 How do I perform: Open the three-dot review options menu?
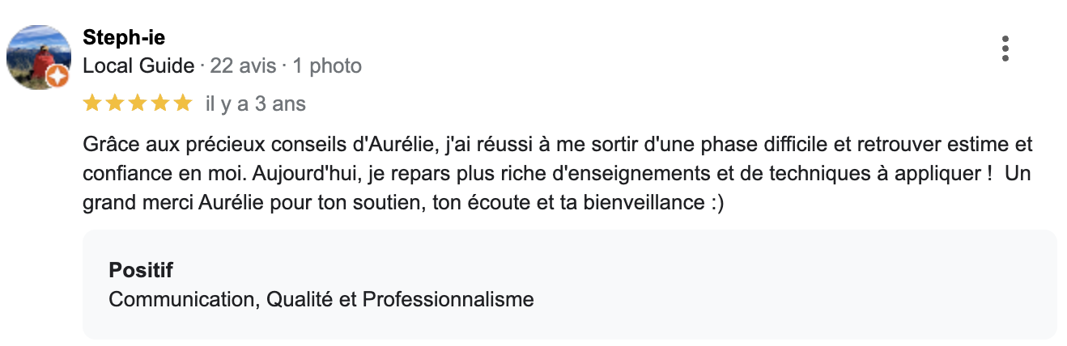(1005, 49)
